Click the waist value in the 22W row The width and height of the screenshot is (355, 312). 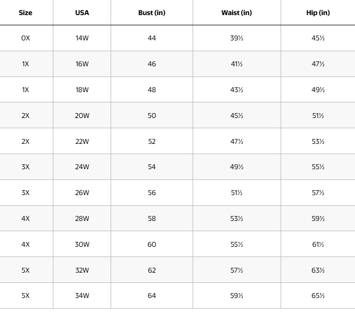pyautogui.click(x=236, y=141)
